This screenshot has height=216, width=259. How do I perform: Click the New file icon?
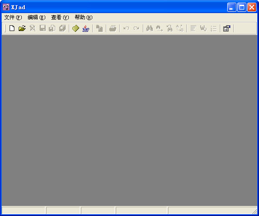12,28
